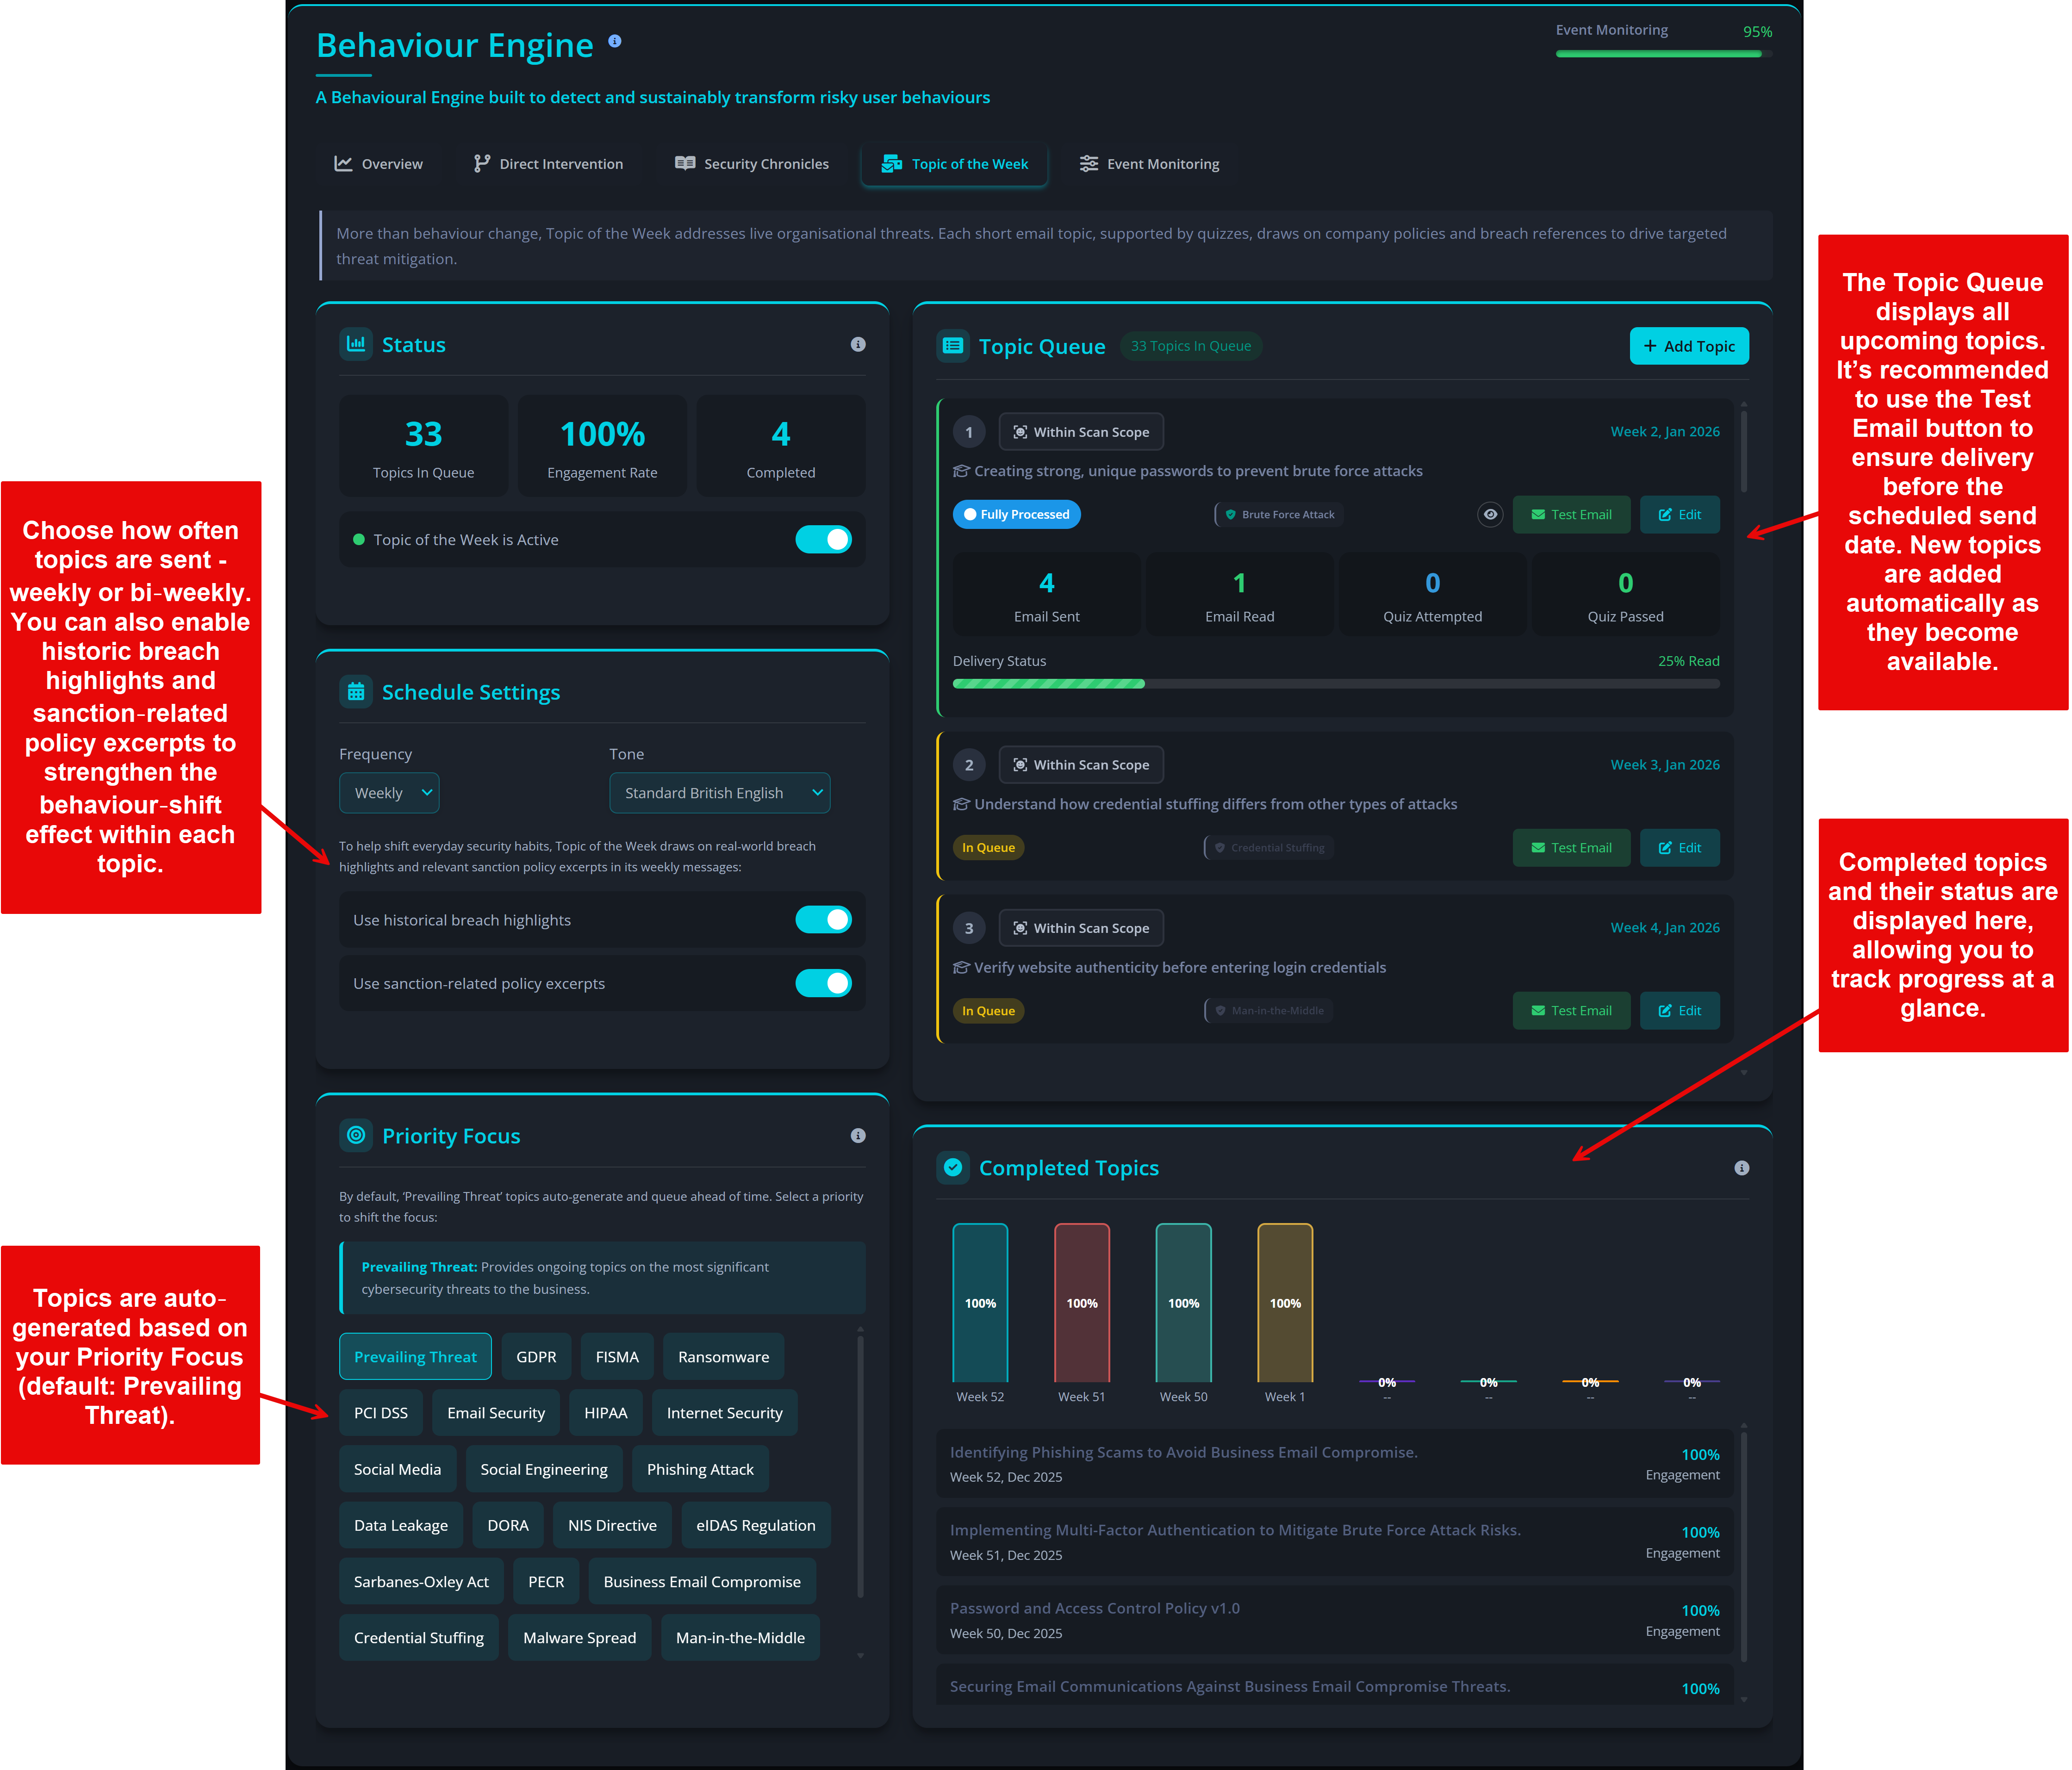2072x1770 pixels.
Task: Preview the brute force attack topic via eye icon
Action: tap(1489, 514)
